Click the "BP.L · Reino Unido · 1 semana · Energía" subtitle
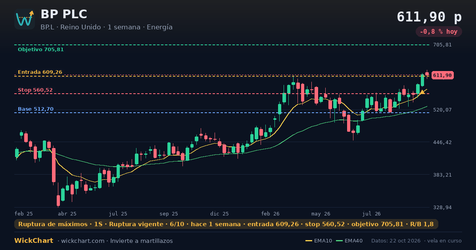The image size is (476, 250). (x=106, y=27)
